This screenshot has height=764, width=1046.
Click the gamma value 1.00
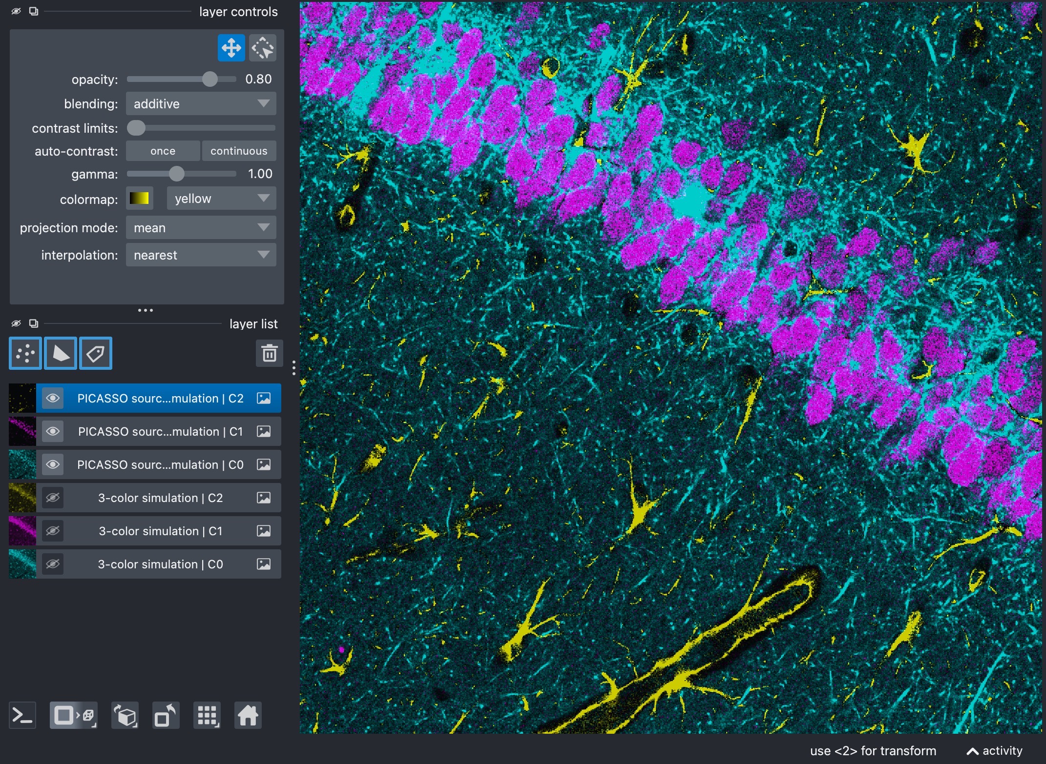click(x=260, y=174)
